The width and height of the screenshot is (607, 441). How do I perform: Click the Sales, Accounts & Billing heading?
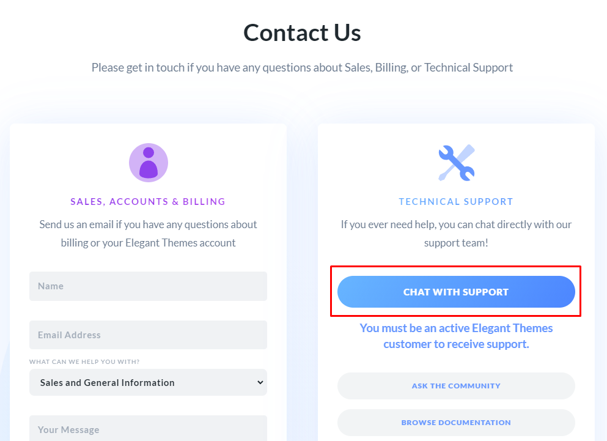[x=148, y=201]
